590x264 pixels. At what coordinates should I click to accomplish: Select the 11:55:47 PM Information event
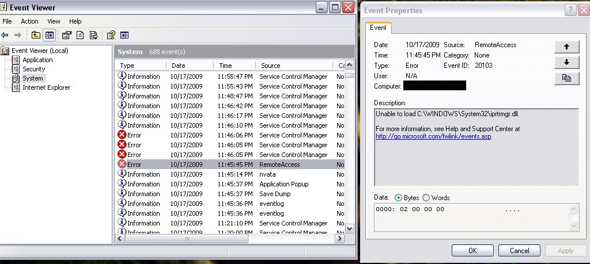pyautogui.click(x=229, y=76)
